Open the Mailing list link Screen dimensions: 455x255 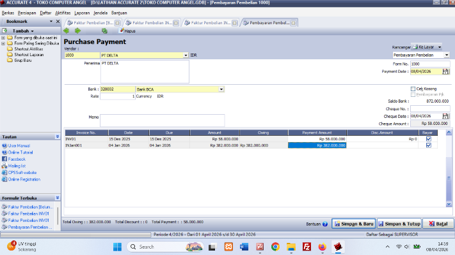17,166
